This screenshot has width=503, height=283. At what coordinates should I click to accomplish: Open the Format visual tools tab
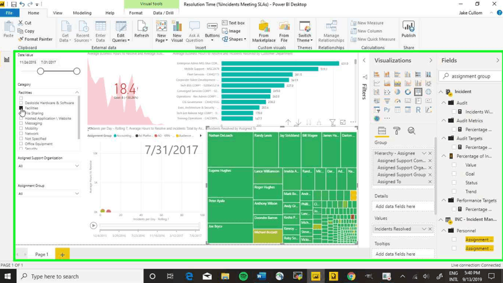pyautogui.click(x=136, y=13)
